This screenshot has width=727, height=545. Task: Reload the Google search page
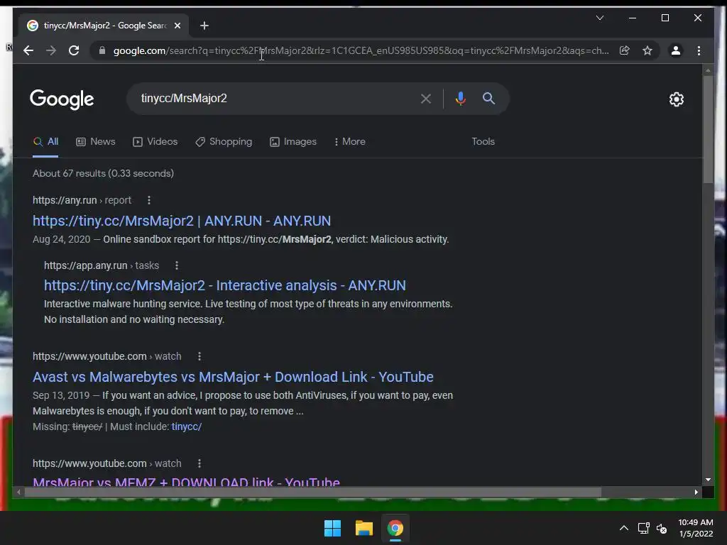click(x=74, y=50)
